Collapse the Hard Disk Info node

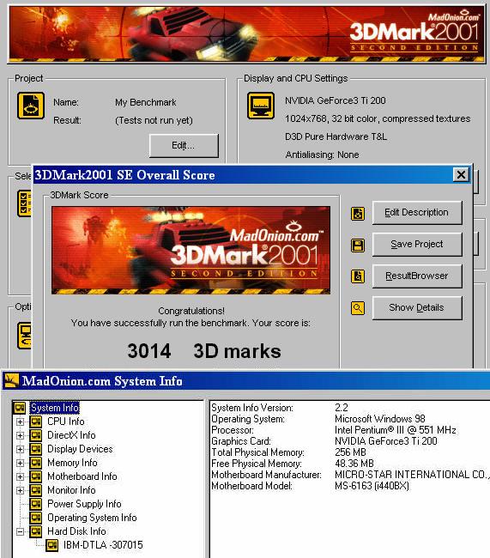[21, 531]
